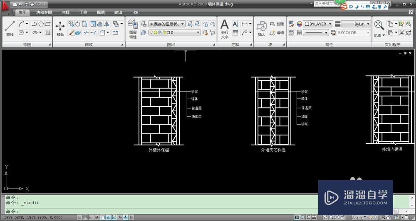Click the Quick Select icon in Utilities
The width and height of the screenshot is (416, 221).
(x=402, y=24)
